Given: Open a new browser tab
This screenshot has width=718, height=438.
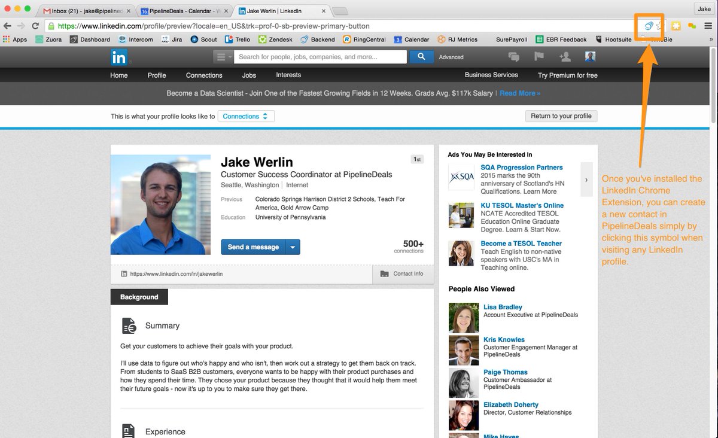Looking at the screenshot, I should point(340,11).
